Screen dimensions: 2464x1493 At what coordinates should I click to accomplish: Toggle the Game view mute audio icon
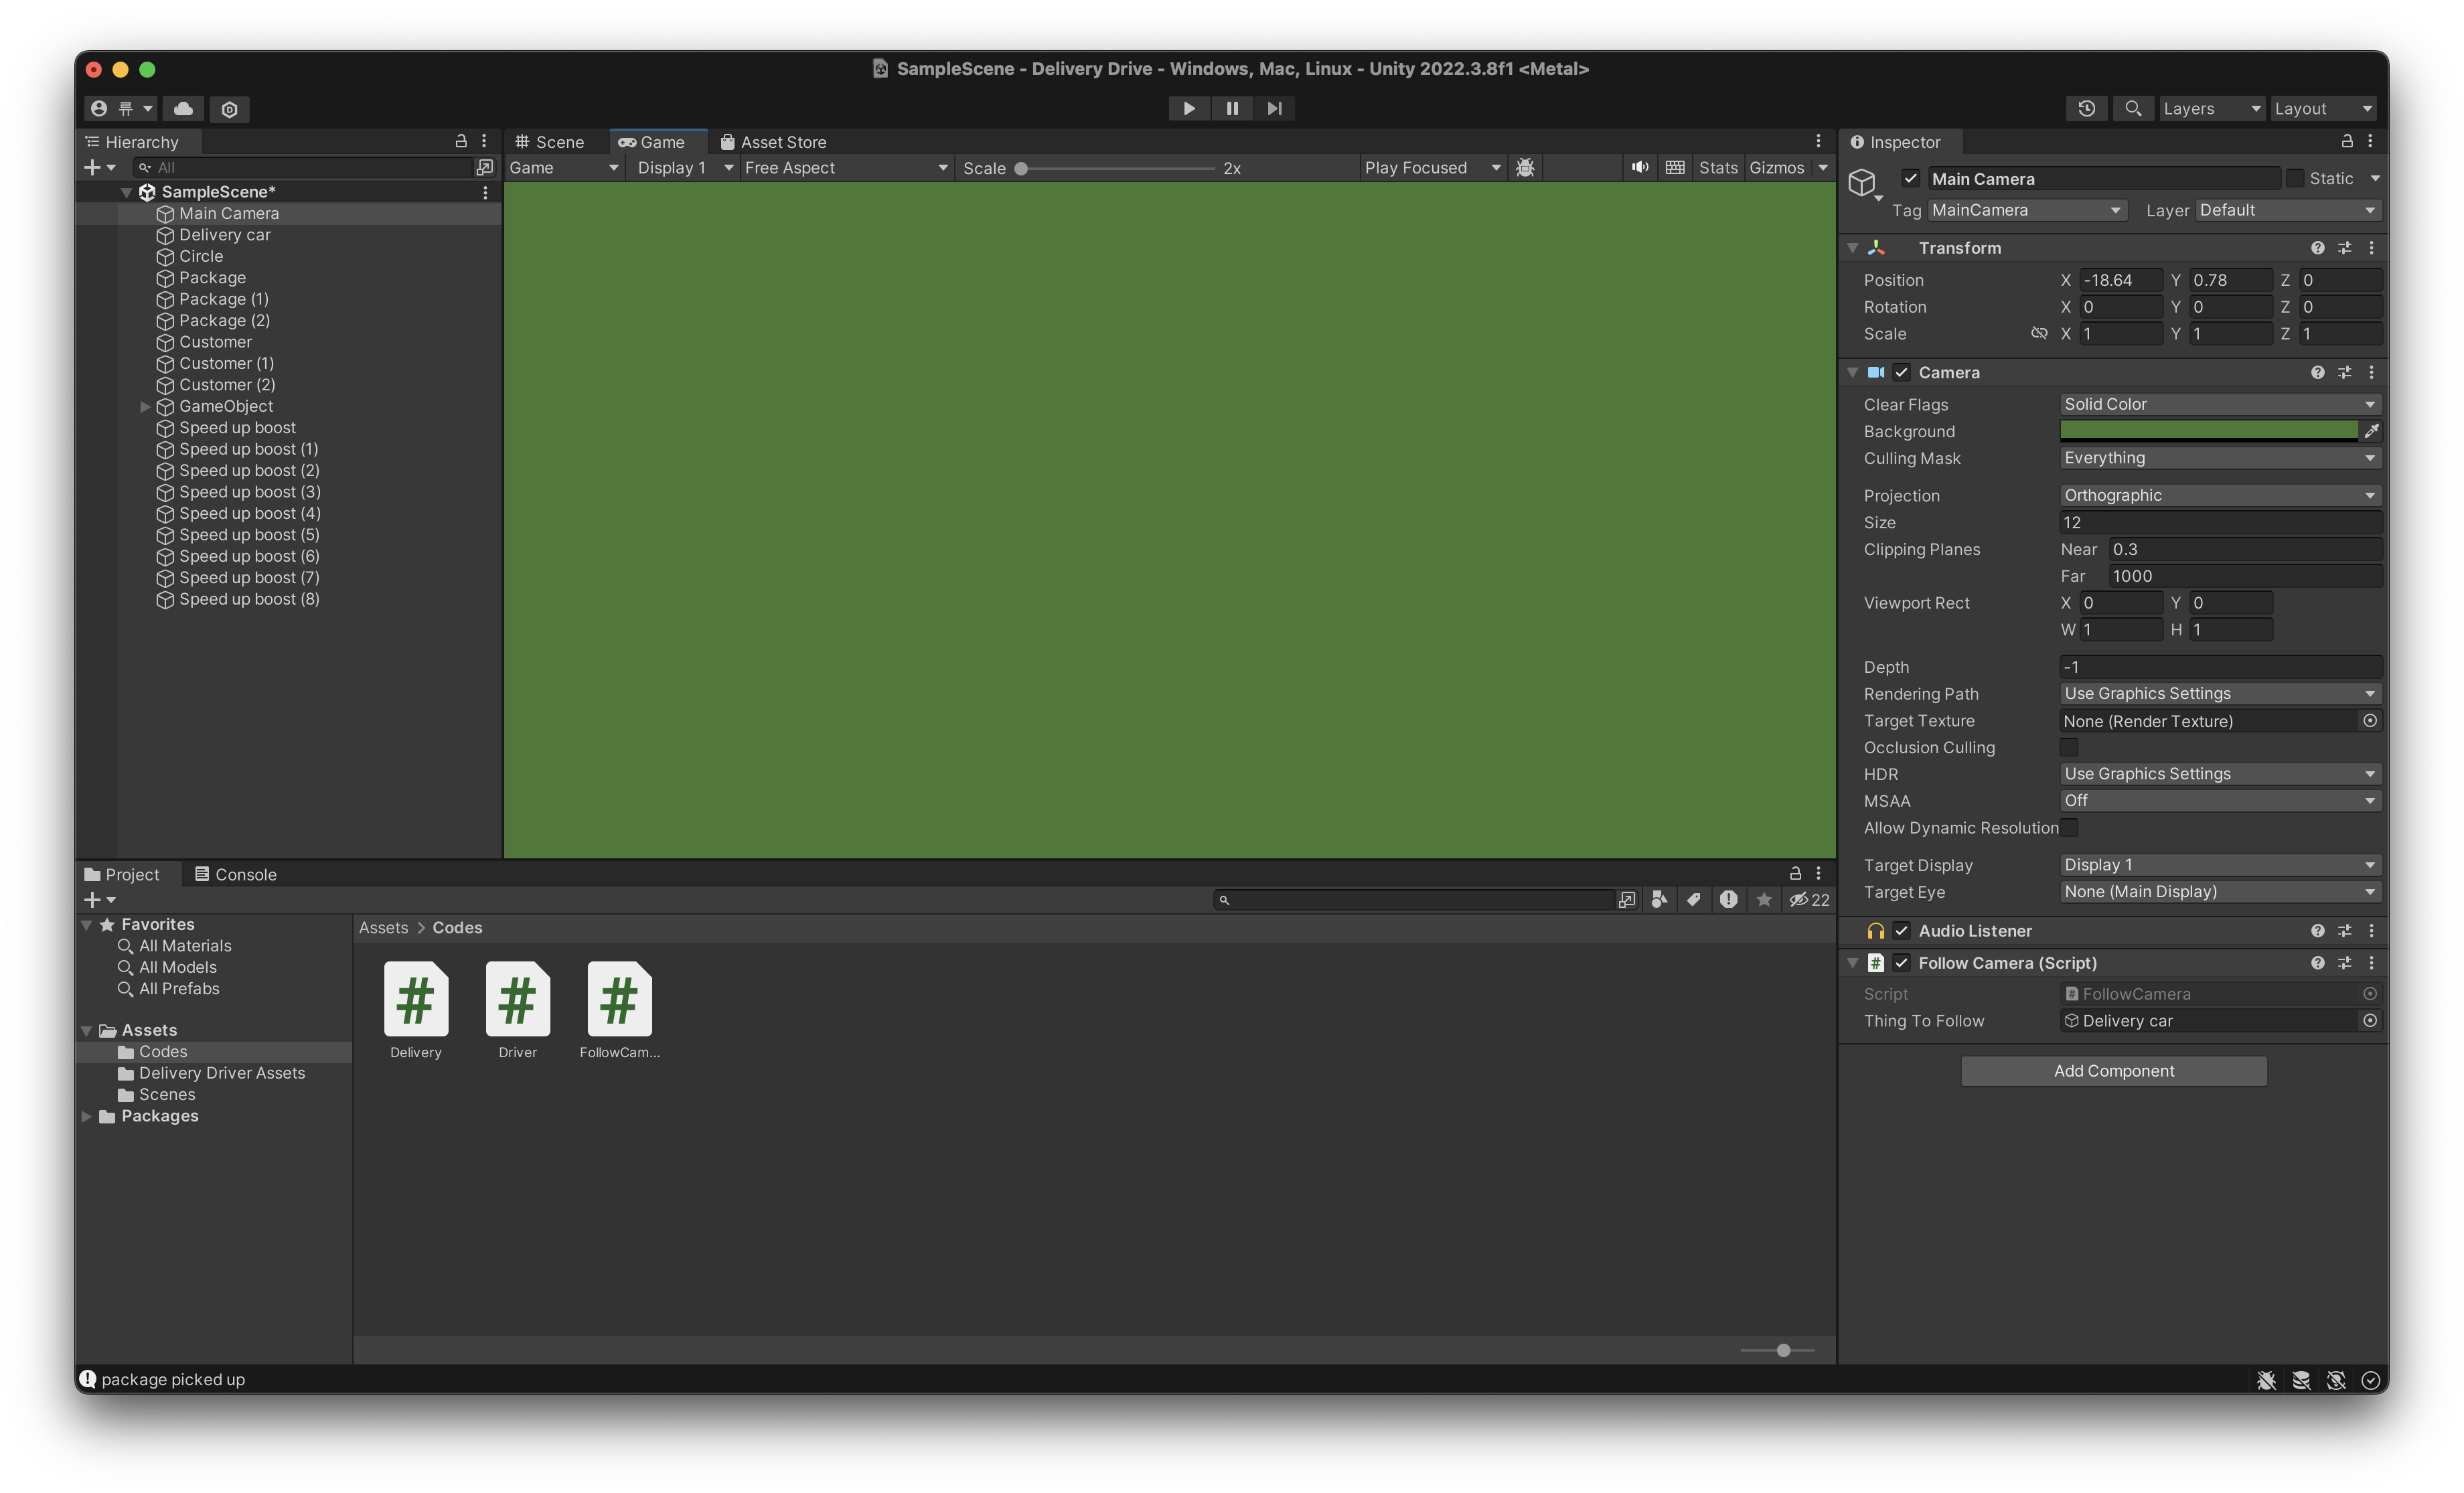pos(1640,167)
